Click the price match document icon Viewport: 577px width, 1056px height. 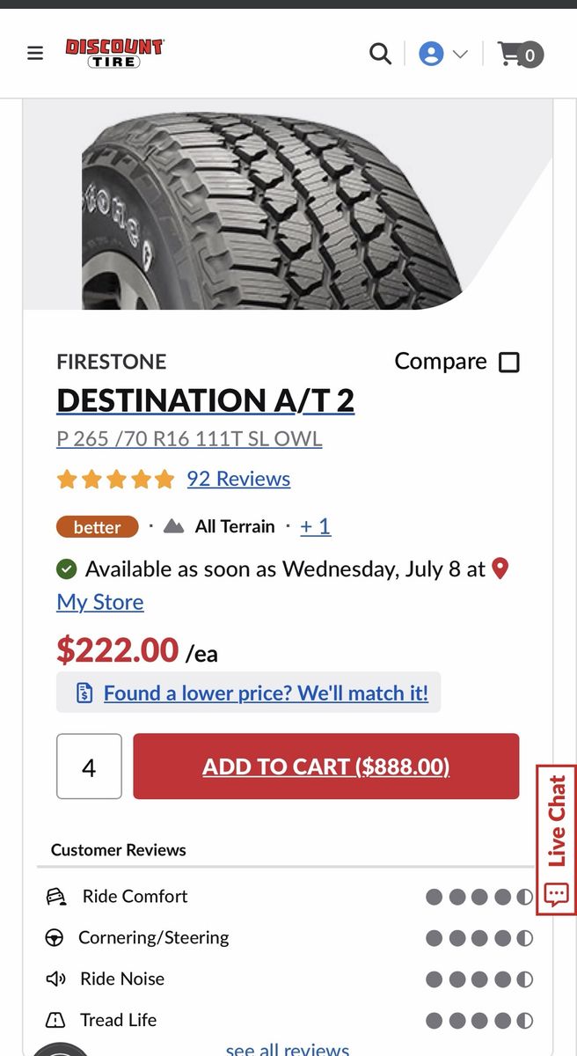click(x=84, y=693)
